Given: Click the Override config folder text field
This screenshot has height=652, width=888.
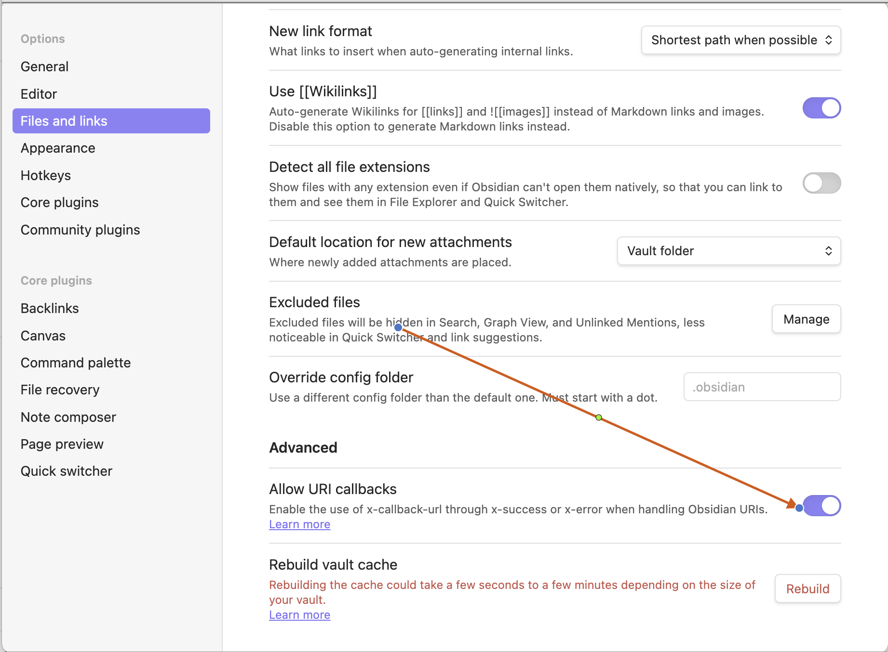Looking at the screenshot, I should pos(762,387).
